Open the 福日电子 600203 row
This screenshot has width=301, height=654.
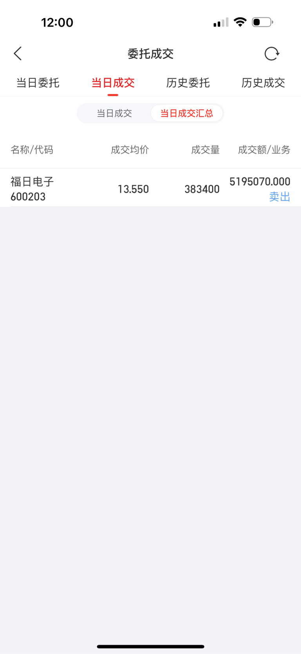(x=150, y=188)
